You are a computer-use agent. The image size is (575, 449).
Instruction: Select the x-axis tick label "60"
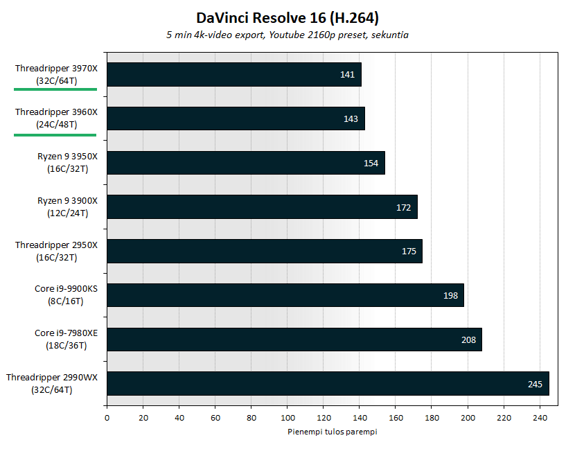215,418
